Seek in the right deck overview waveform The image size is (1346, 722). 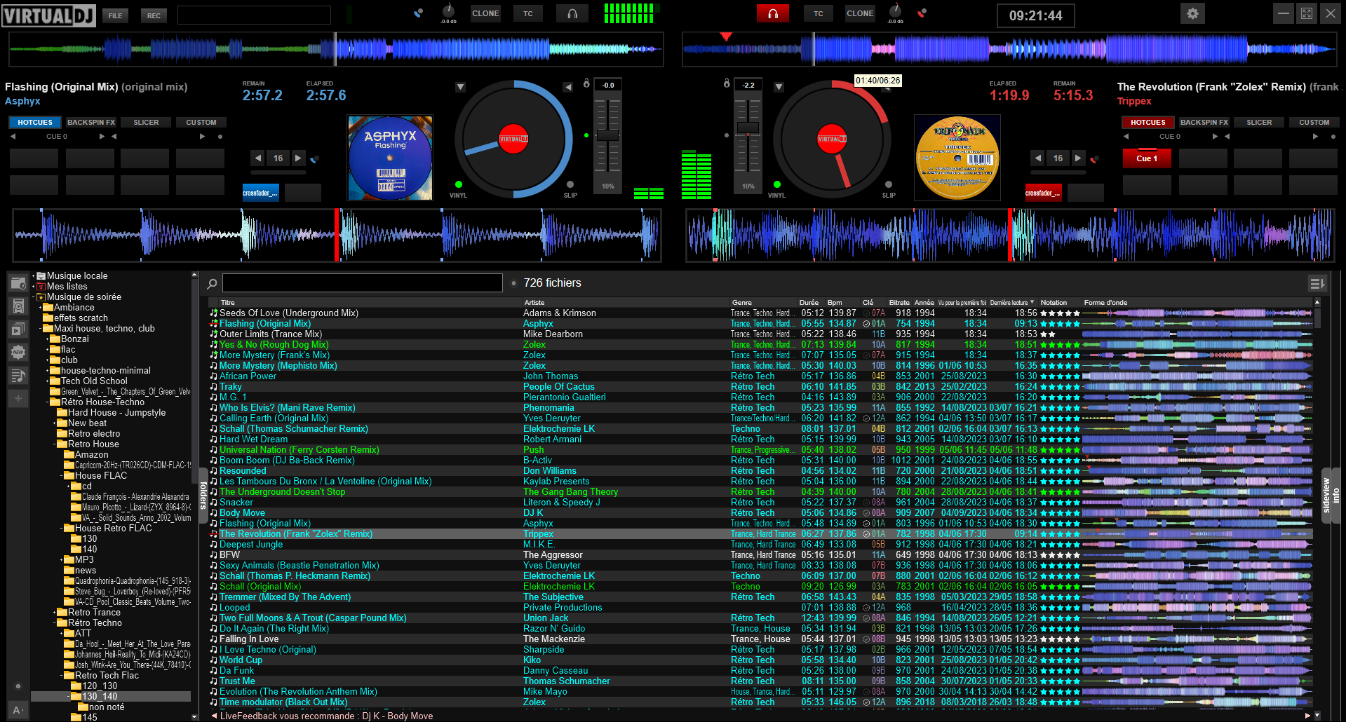[1009, 49]
